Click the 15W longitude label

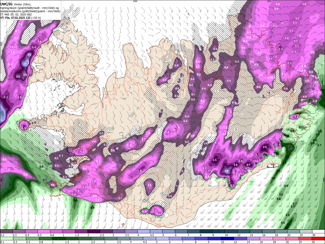[269, 1]
